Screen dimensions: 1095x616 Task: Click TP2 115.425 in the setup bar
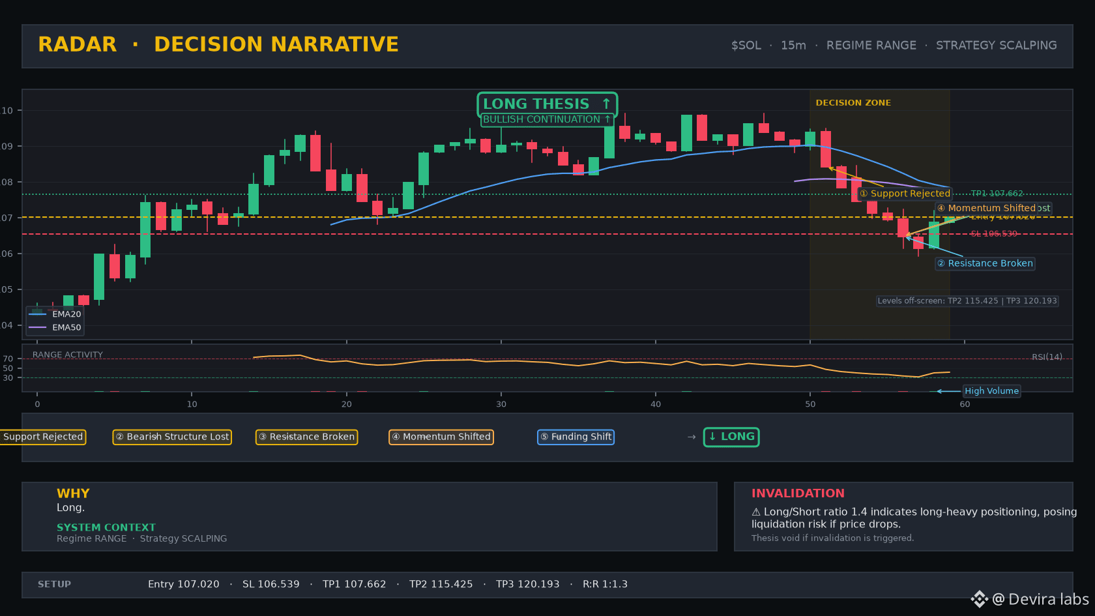[441, 585]
